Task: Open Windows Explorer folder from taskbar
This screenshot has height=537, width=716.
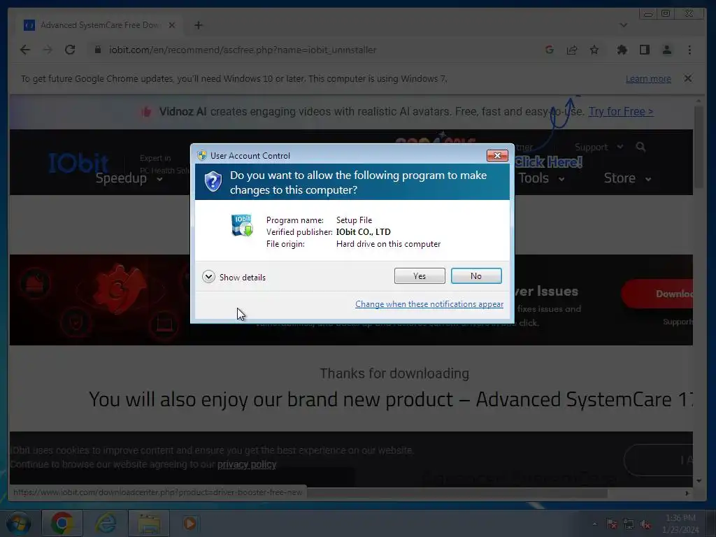Action: point(149,523)
